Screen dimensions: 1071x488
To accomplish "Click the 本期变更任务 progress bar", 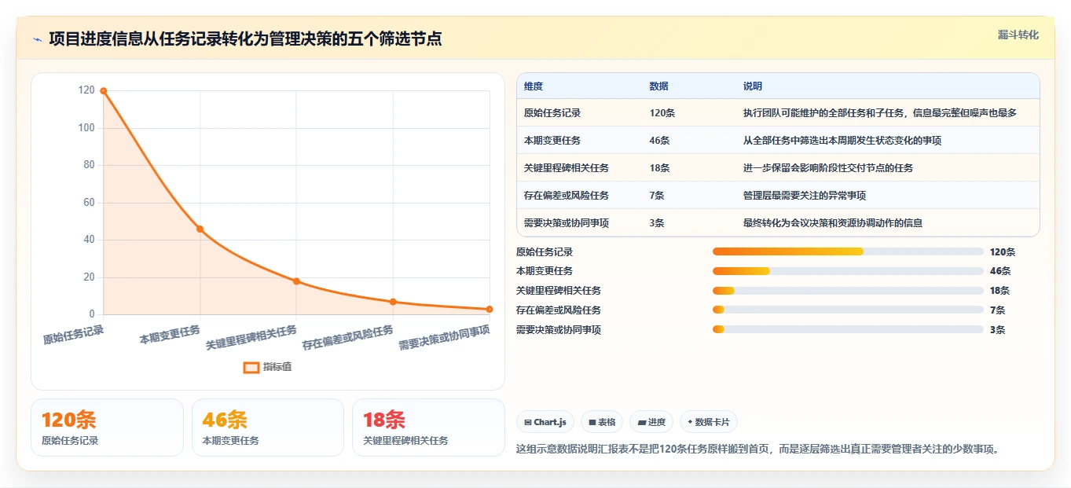I will click(848, 271).
